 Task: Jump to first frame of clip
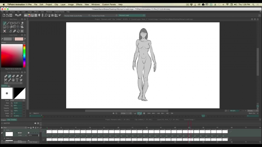(x=149, y=113)
